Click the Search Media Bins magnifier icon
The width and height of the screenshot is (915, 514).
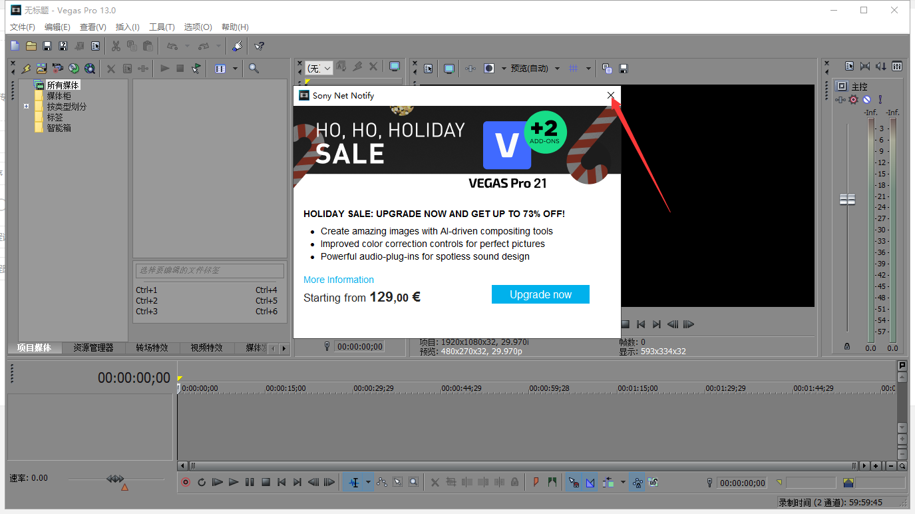click(x=254, y=68)
